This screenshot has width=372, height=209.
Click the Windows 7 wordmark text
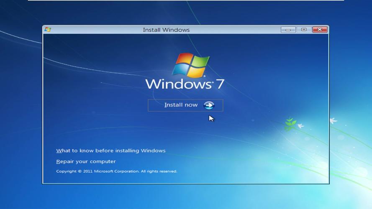pyautogui.click(x=185, y=84)
